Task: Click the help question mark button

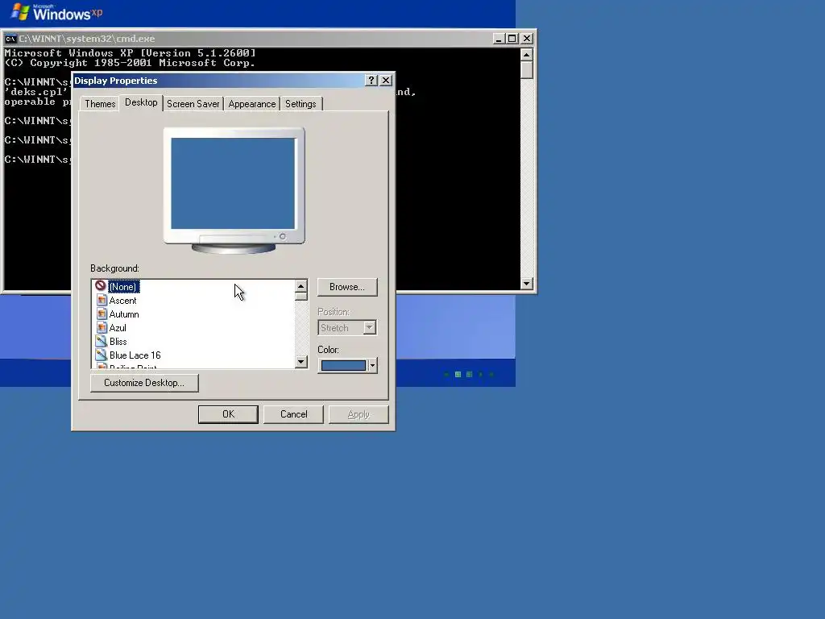Action: [371, 80]
